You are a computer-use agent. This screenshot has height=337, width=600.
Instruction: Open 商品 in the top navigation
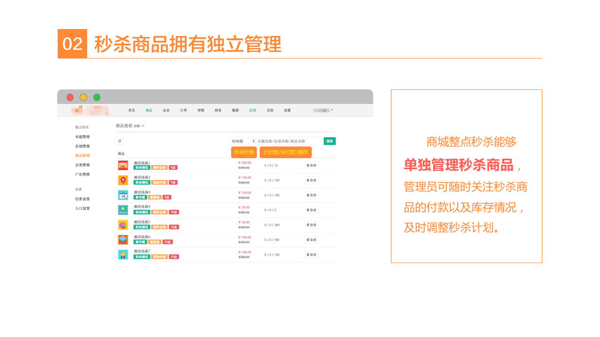(x=149, y=110)
